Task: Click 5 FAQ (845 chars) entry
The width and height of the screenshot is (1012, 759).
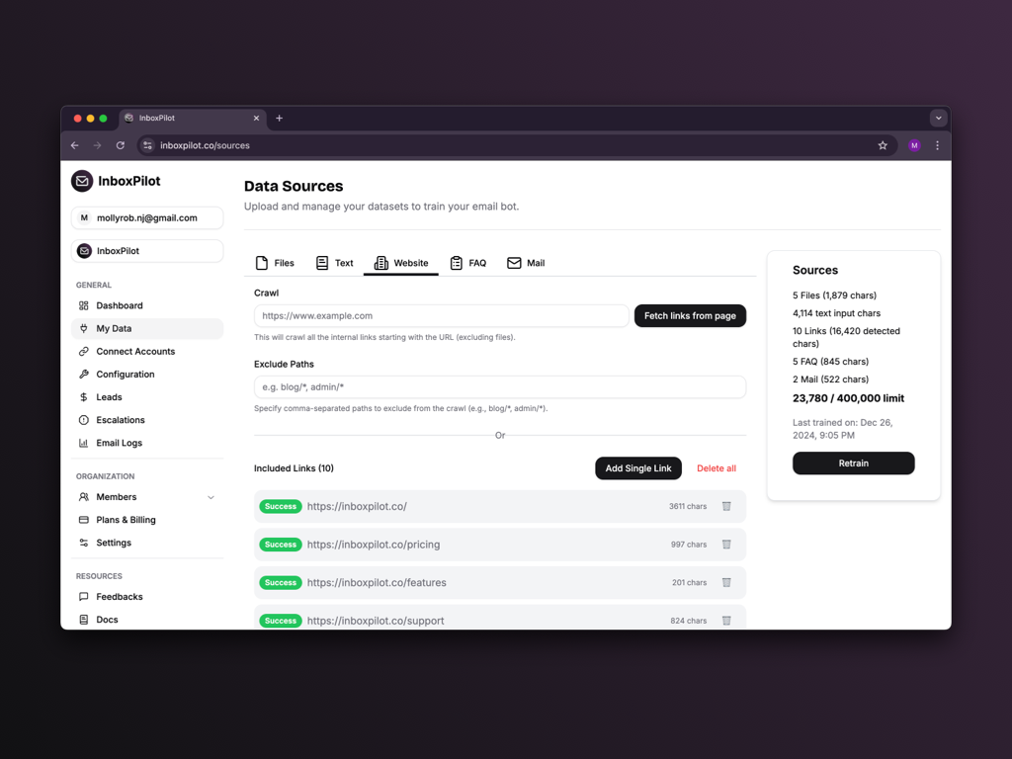Action: 830,362
